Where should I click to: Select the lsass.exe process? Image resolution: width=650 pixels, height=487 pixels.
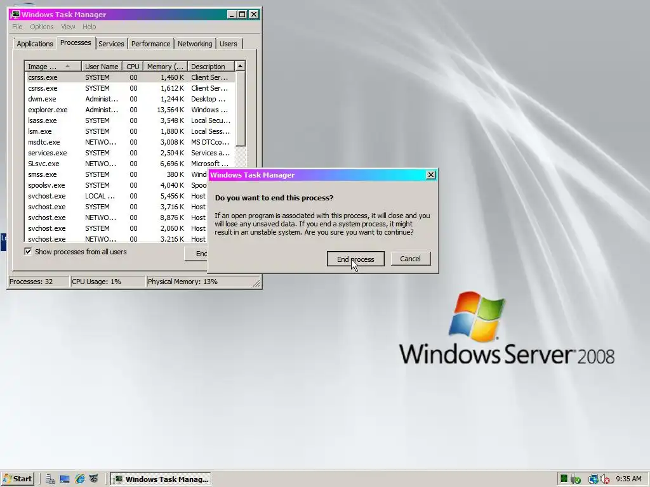(x=129, y=120)
